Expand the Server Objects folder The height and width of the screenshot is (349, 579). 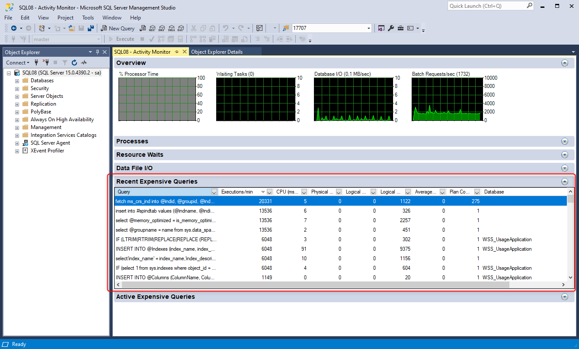tap(17, 96)
